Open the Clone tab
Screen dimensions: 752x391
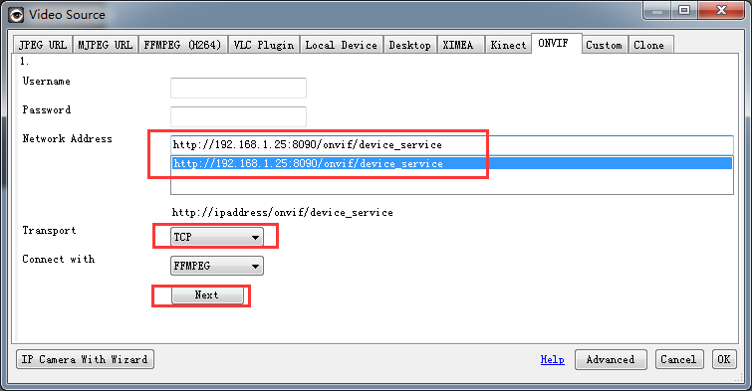pyautogui.click(x=650, y=45)
